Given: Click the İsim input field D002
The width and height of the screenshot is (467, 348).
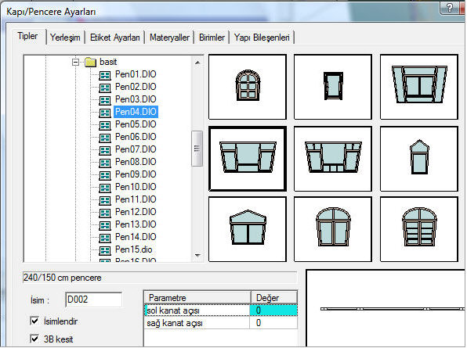Looking at the screenshot, I should 93,300.
